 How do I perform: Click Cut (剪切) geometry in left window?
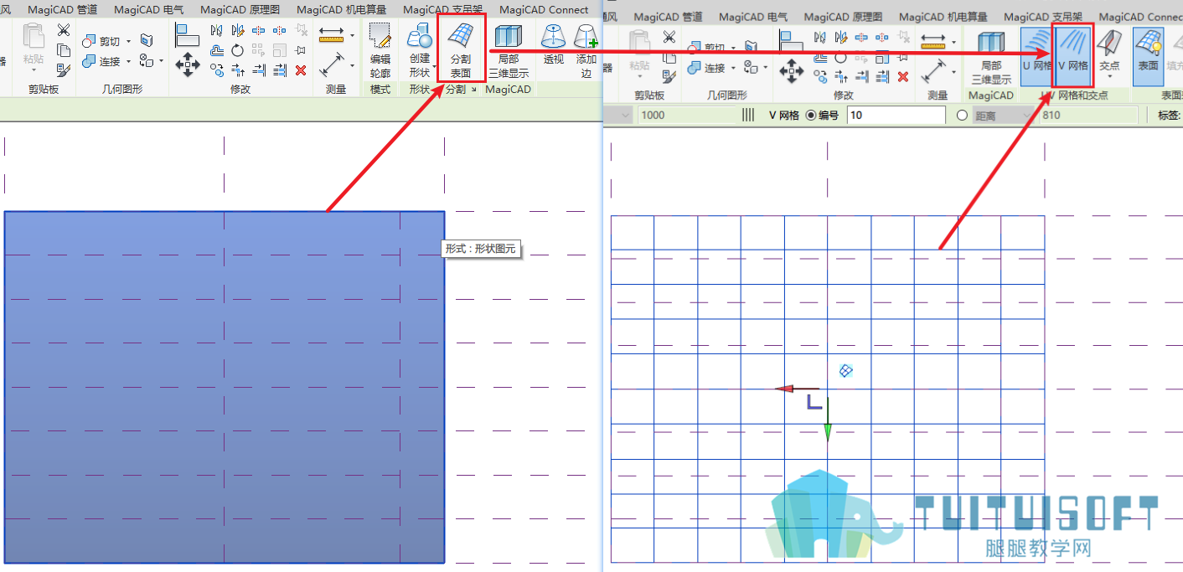tap(102, 41)
